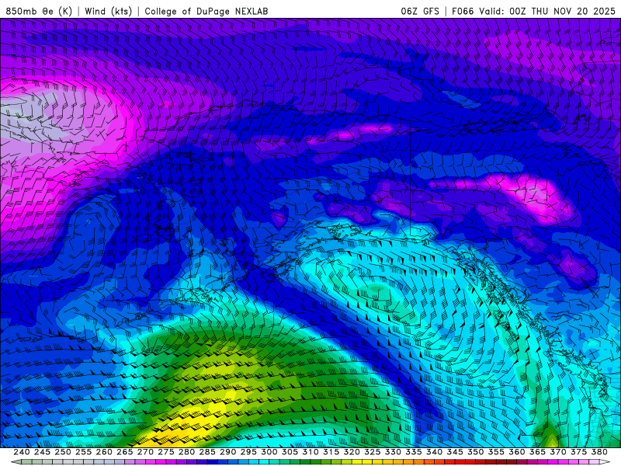Image resolution: width=621 pixels, height=466 pixels.
Task: Click the "06Z GFS" model run label
Action: coord(420,11)
